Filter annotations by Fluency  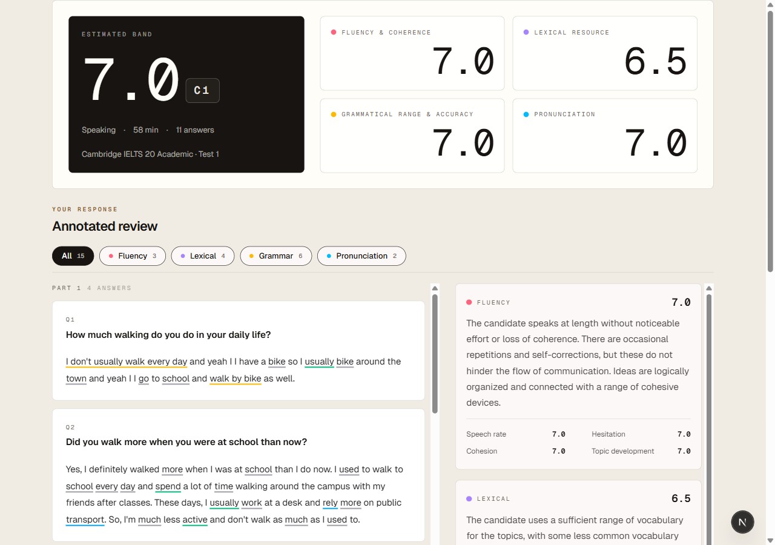133,256
